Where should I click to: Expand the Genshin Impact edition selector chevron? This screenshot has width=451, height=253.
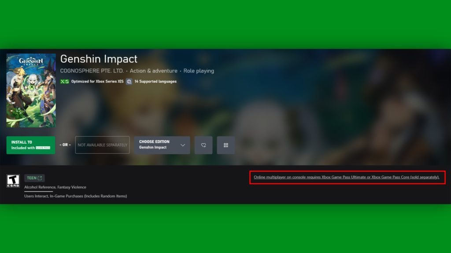click(x=183, y=145)
